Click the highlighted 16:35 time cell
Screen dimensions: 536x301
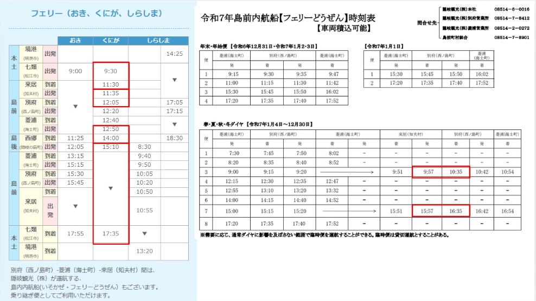[x=456, y=211]
